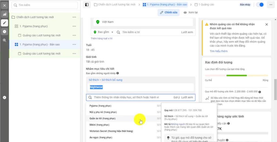Click info icon next to Bao gồm những người khớp
This screenshot has width=277, height=142.
[x=117, y=73]
